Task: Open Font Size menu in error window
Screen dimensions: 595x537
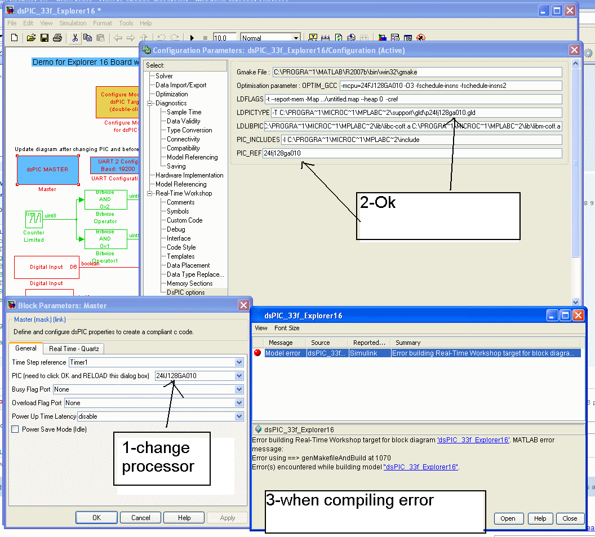Action: pyautogui.click(x=287, y=328)
